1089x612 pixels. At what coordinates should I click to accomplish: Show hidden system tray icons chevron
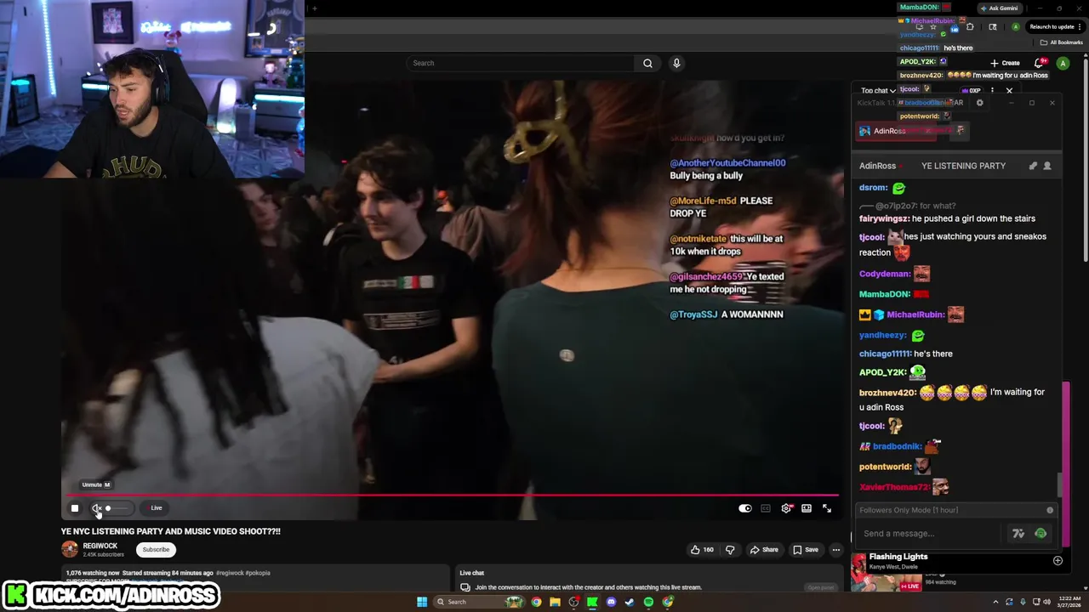click(x=995, y=602)
